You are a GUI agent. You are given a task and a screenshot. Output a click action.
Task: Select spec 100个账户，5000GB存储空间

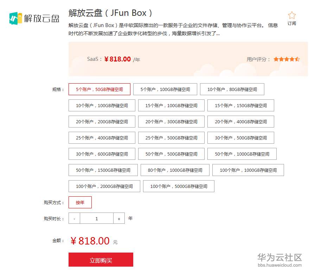[179, 186]
